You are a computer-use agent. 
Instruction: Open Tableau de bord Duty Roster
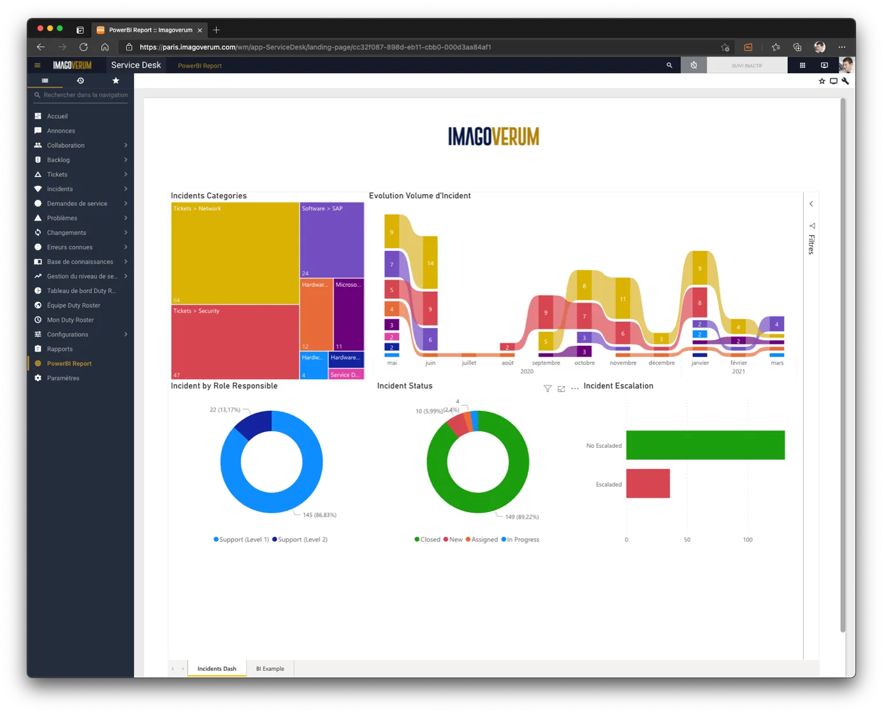tap(80, 291)
